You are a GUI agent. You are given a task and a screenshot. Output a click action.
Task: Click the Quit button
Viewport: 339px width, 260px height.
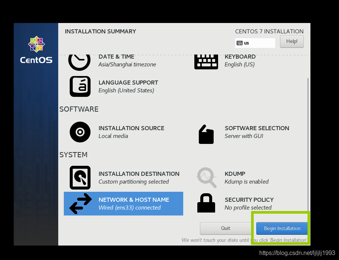(226, 228)
